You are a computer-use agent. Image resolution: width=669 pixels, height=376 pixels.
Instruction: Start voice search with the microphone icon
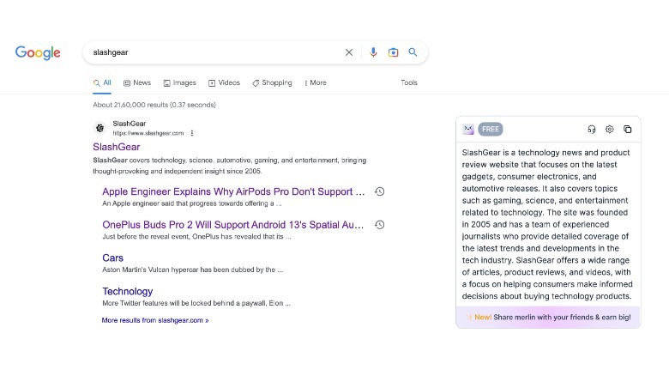tap(373, 52)
